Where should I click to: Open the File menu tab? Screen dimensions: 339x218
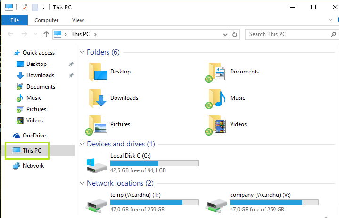(15, 20)
